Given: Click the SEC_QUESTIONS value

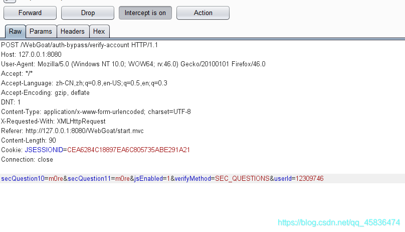Looking at the screenshot, I should click(242, 179).
